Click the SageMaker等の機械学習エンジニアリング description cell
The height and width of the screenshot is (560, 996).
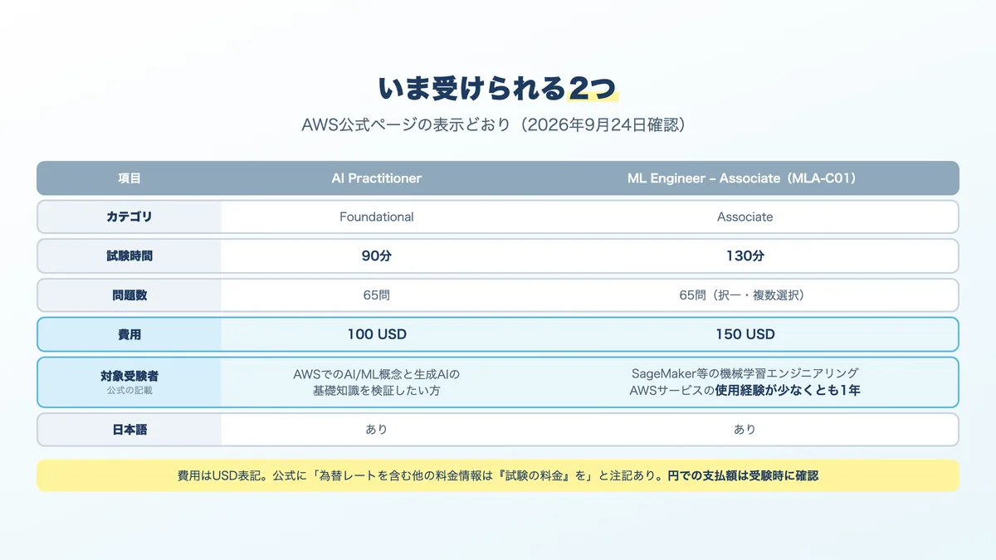(x=745, y=382)
